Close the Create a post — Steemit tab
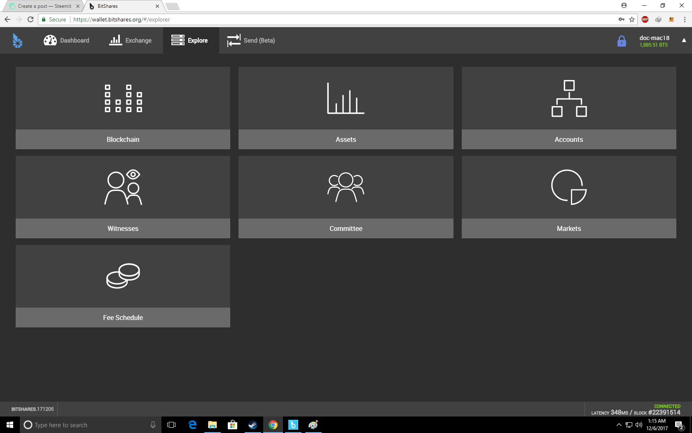 tap(78, 6)
